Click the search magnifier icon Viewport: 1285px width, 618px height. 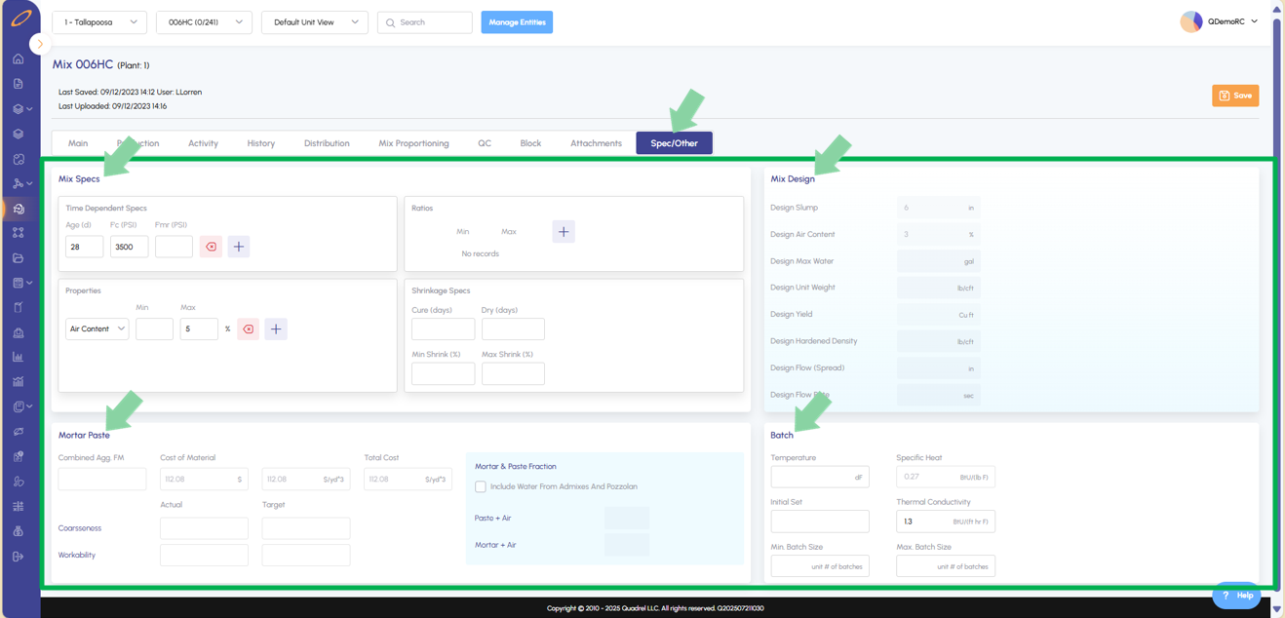(391, 22)
